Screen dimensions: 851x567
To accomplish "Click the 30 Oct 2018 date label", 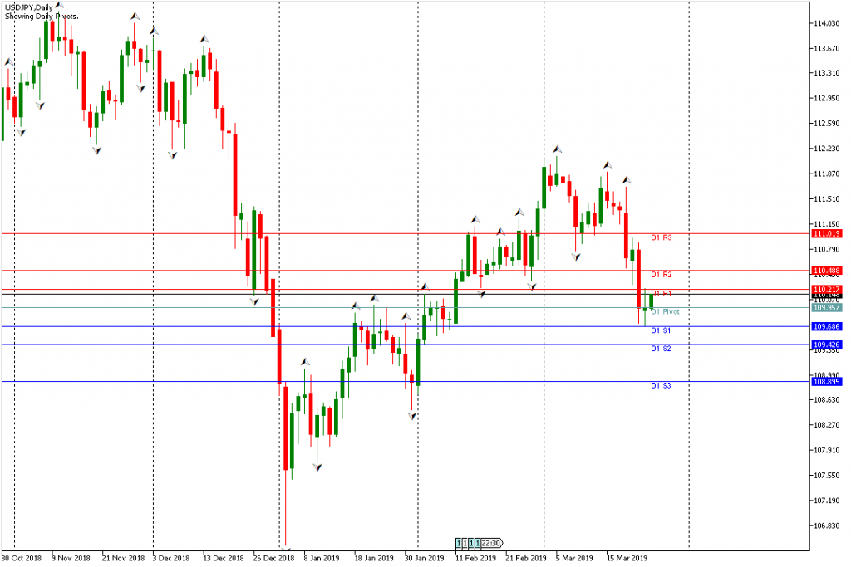I will [x=22, y=559].
